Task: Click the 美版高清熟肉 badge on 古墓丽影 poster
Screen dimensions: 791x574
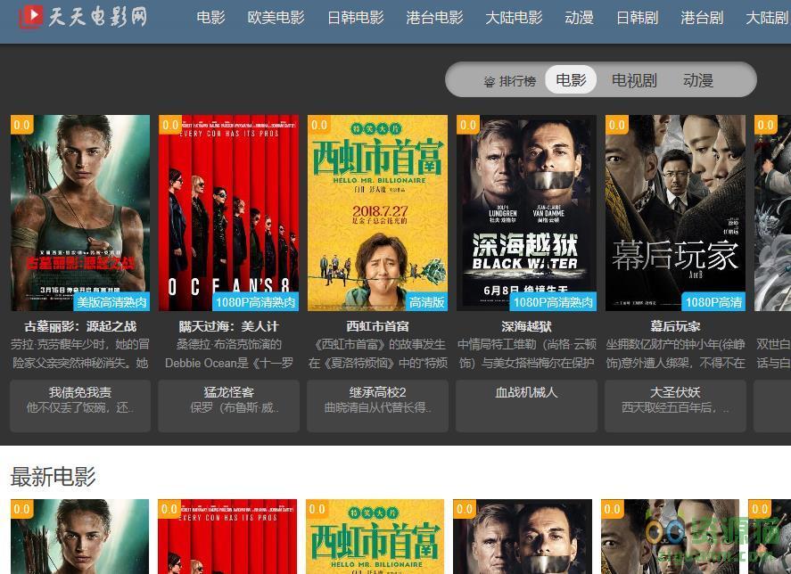Action: (x=111, y=302)
